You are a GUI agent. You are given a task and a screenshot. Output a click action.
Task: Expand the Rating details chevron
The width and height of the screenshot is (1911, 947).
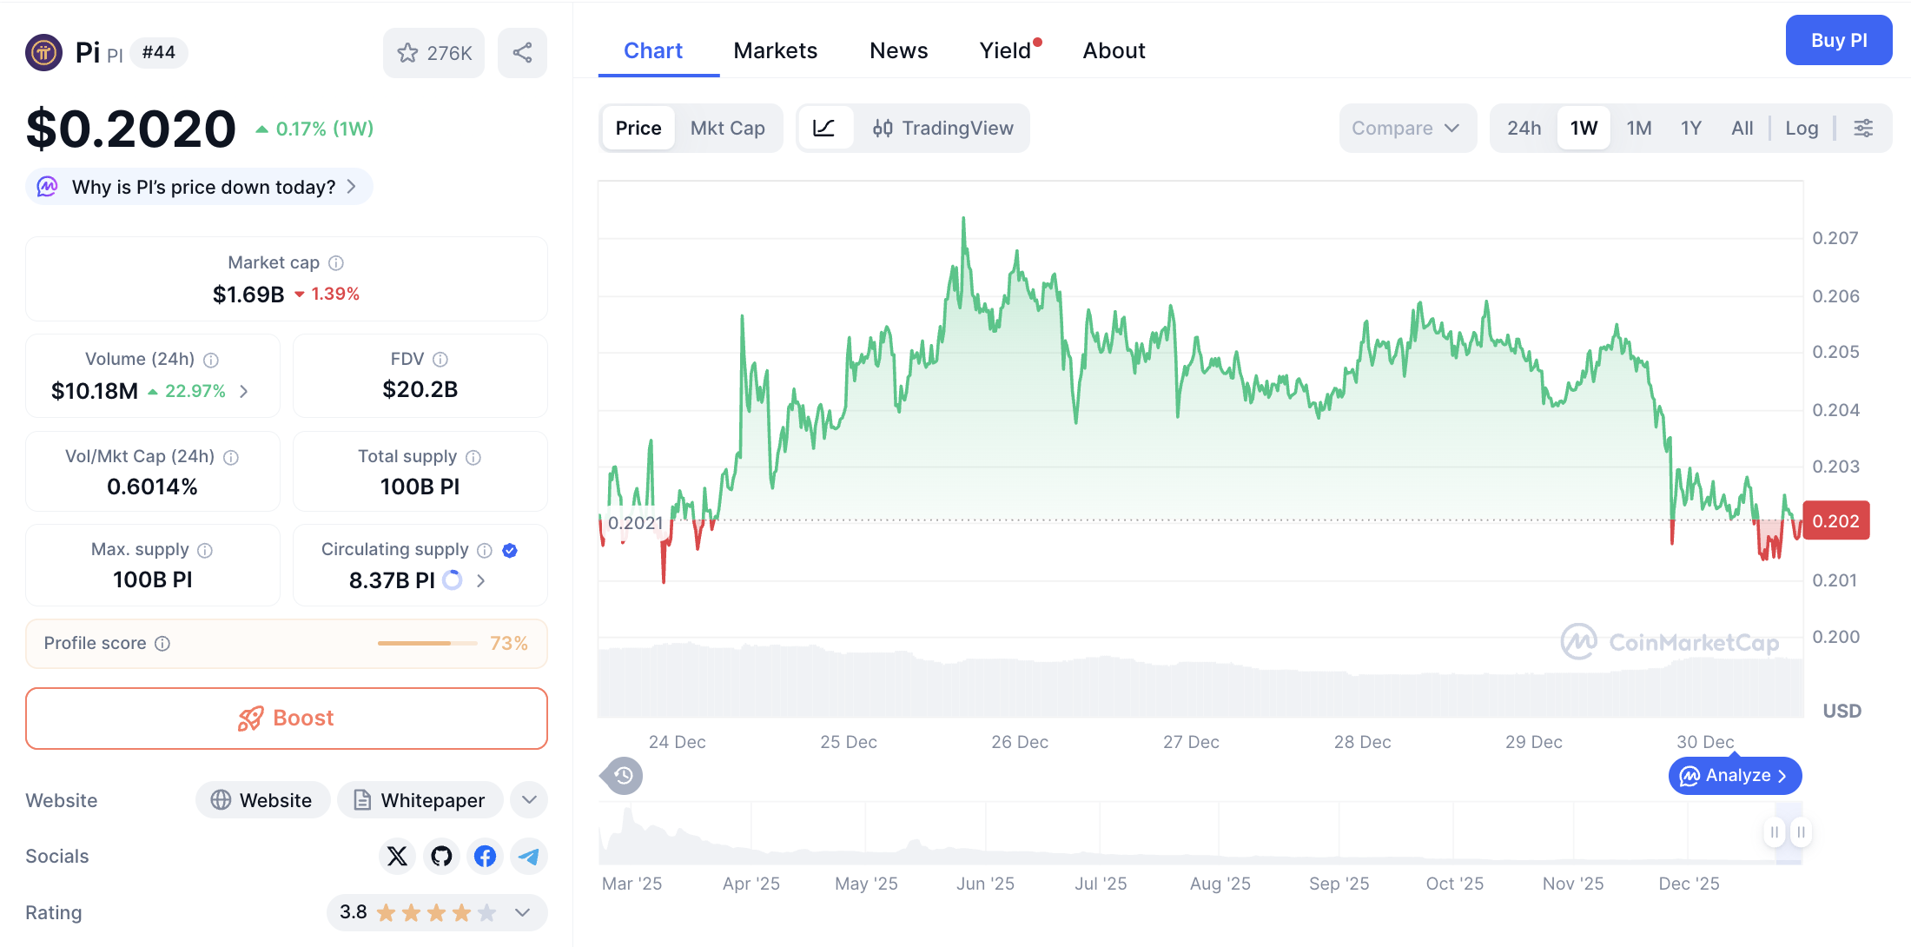(x=522, y=913)
